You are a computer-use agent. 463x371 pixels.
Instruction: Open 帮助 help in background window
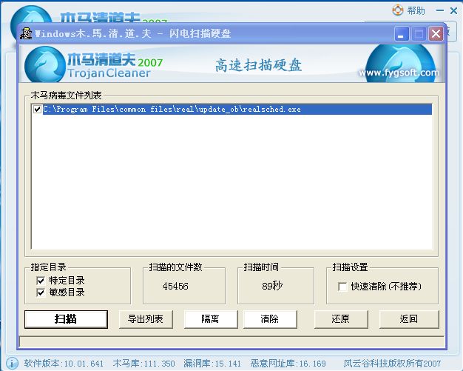tap(409, 10)
